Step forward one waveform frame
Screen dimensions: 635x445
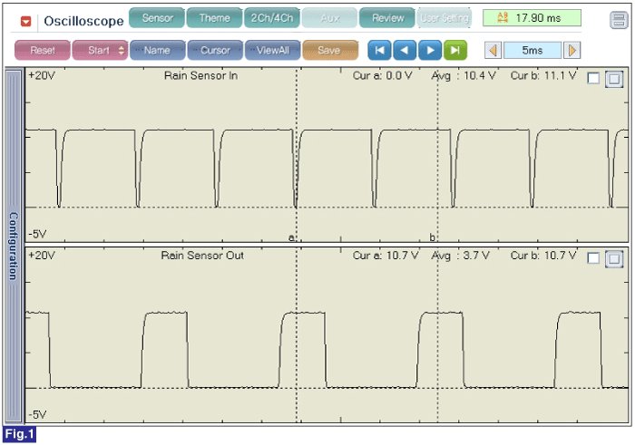click(431, 51)
